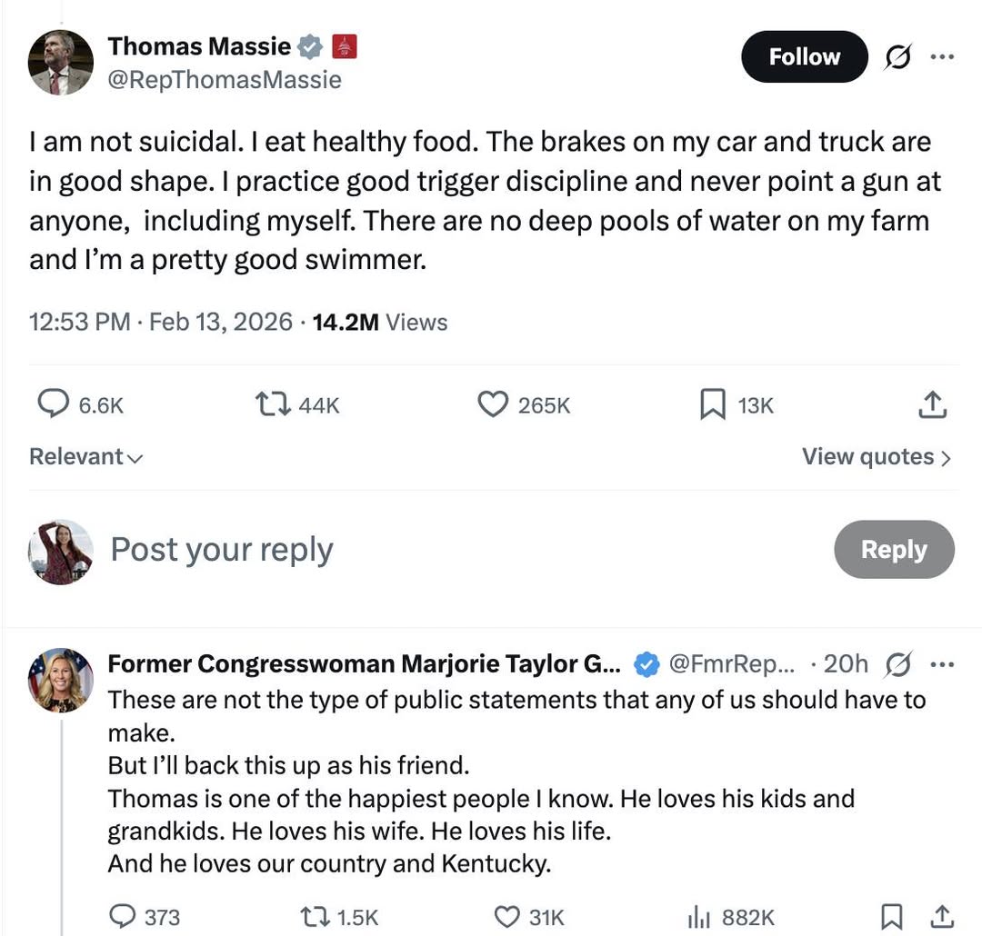Open more options on Greene's reply

tap(942, 664)
